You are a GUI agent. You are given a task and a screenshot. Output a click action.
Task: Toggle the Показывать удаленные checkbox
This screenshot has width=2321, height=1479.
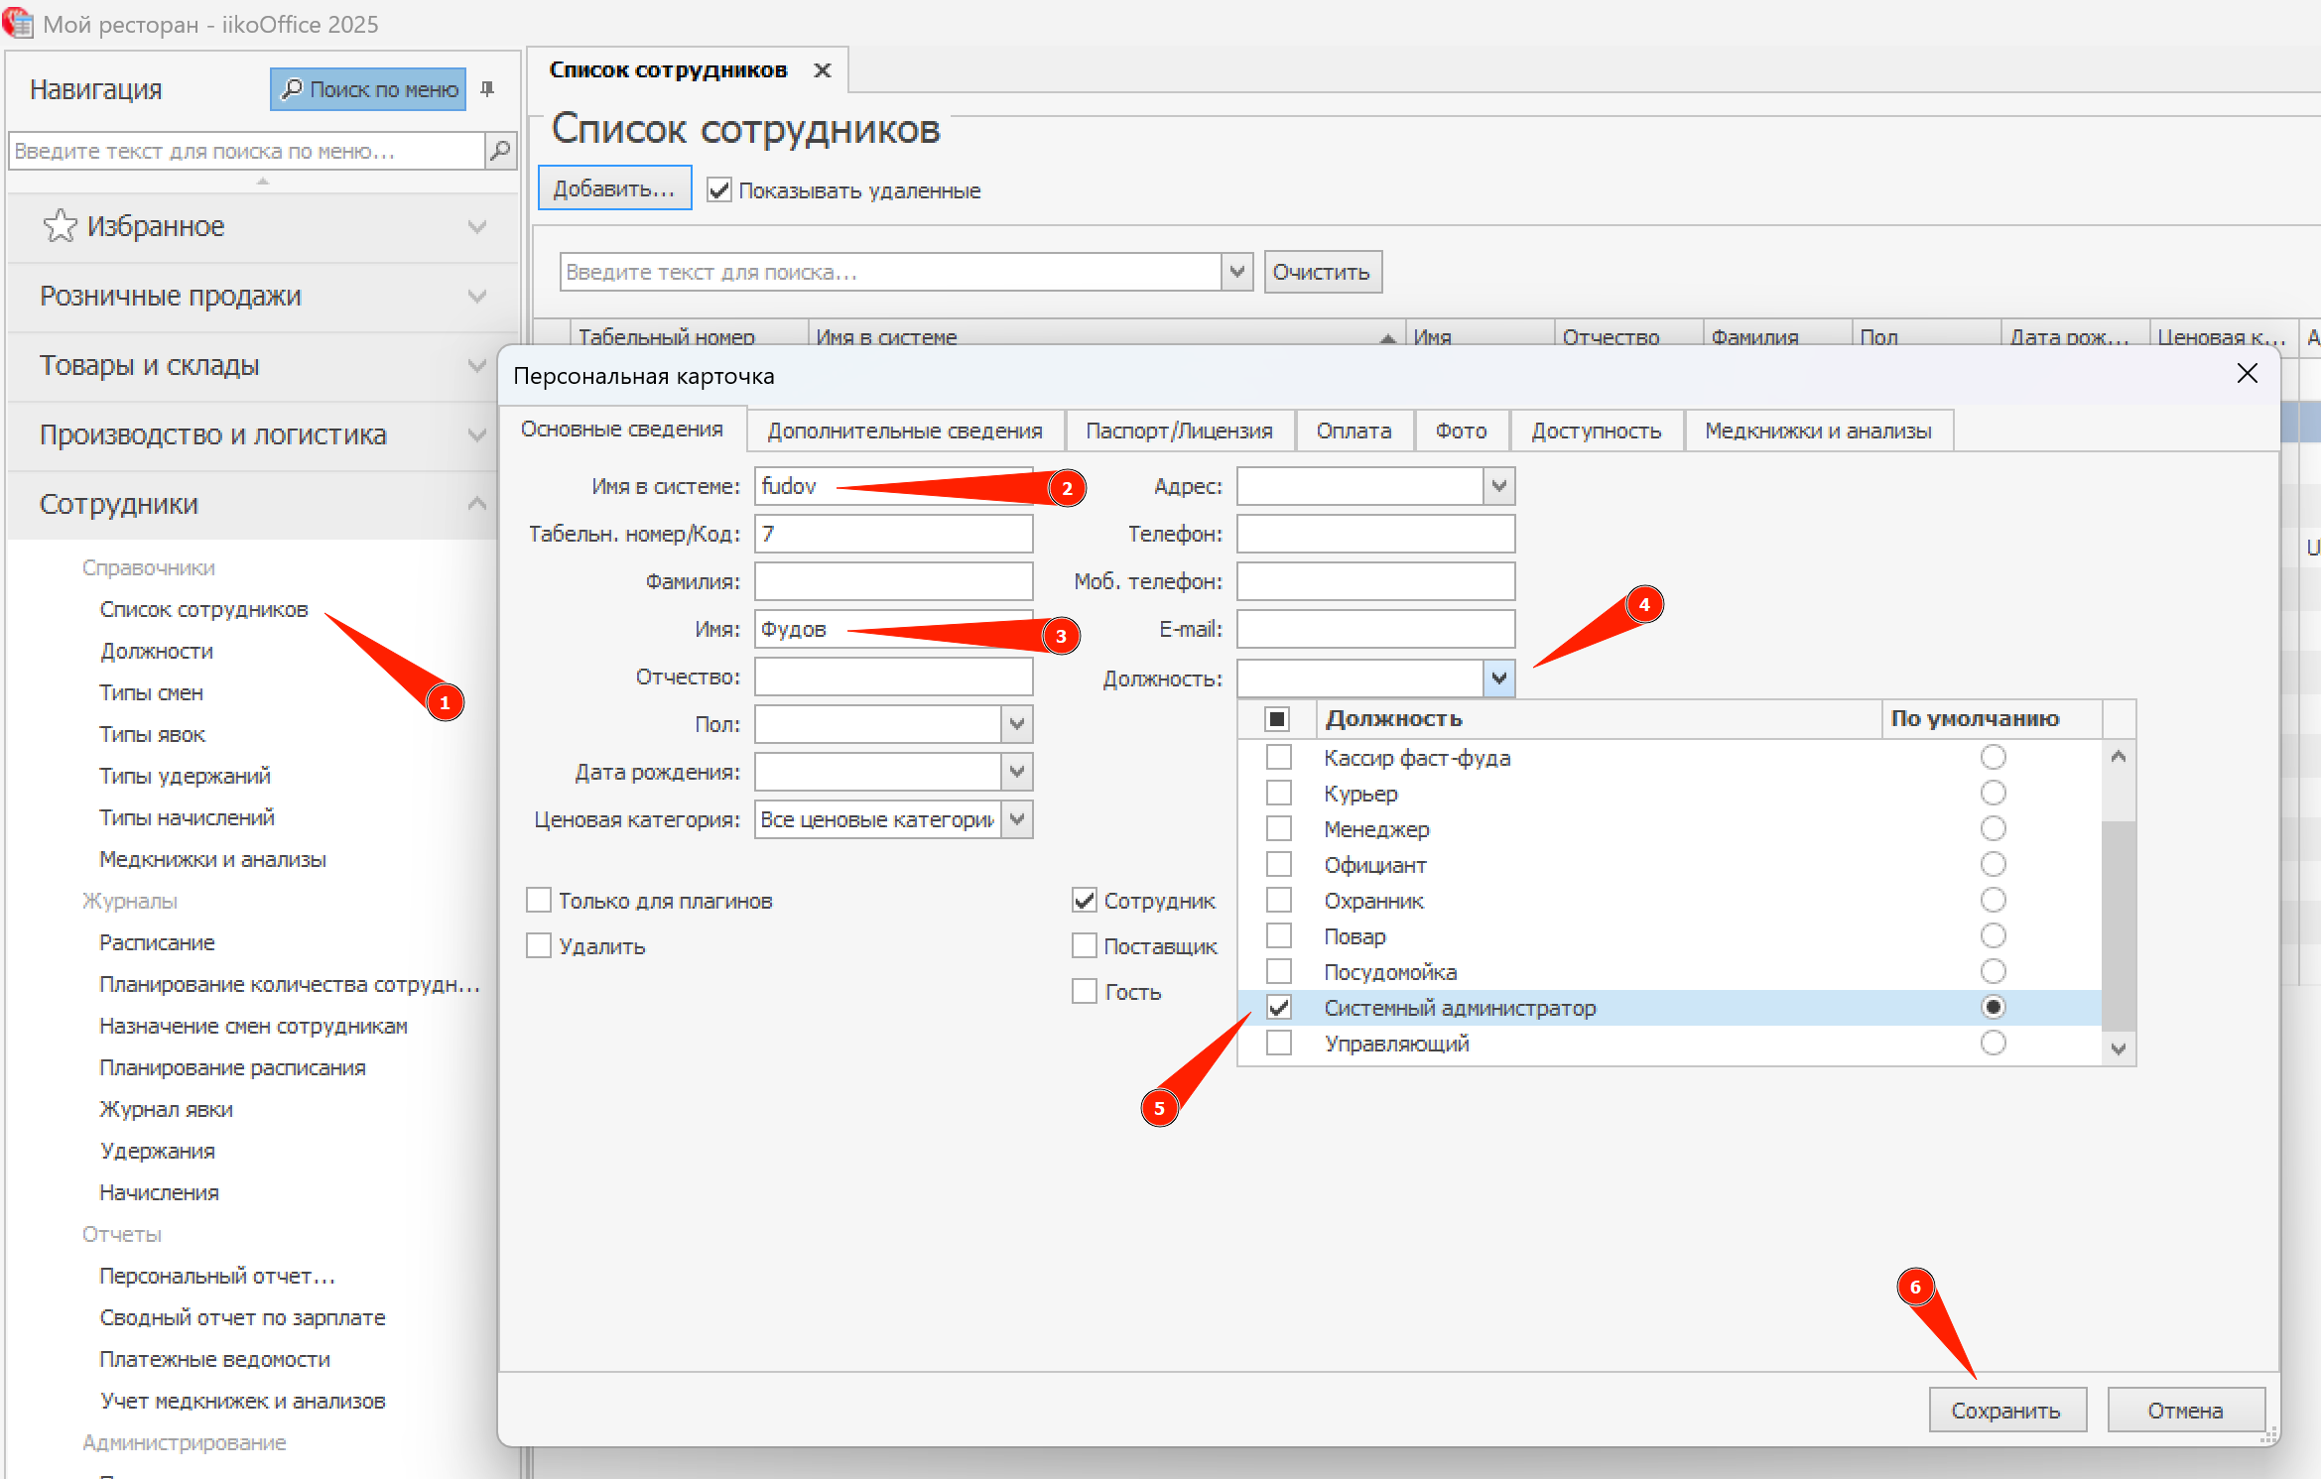pyautogui.click(x=719, y=190)
